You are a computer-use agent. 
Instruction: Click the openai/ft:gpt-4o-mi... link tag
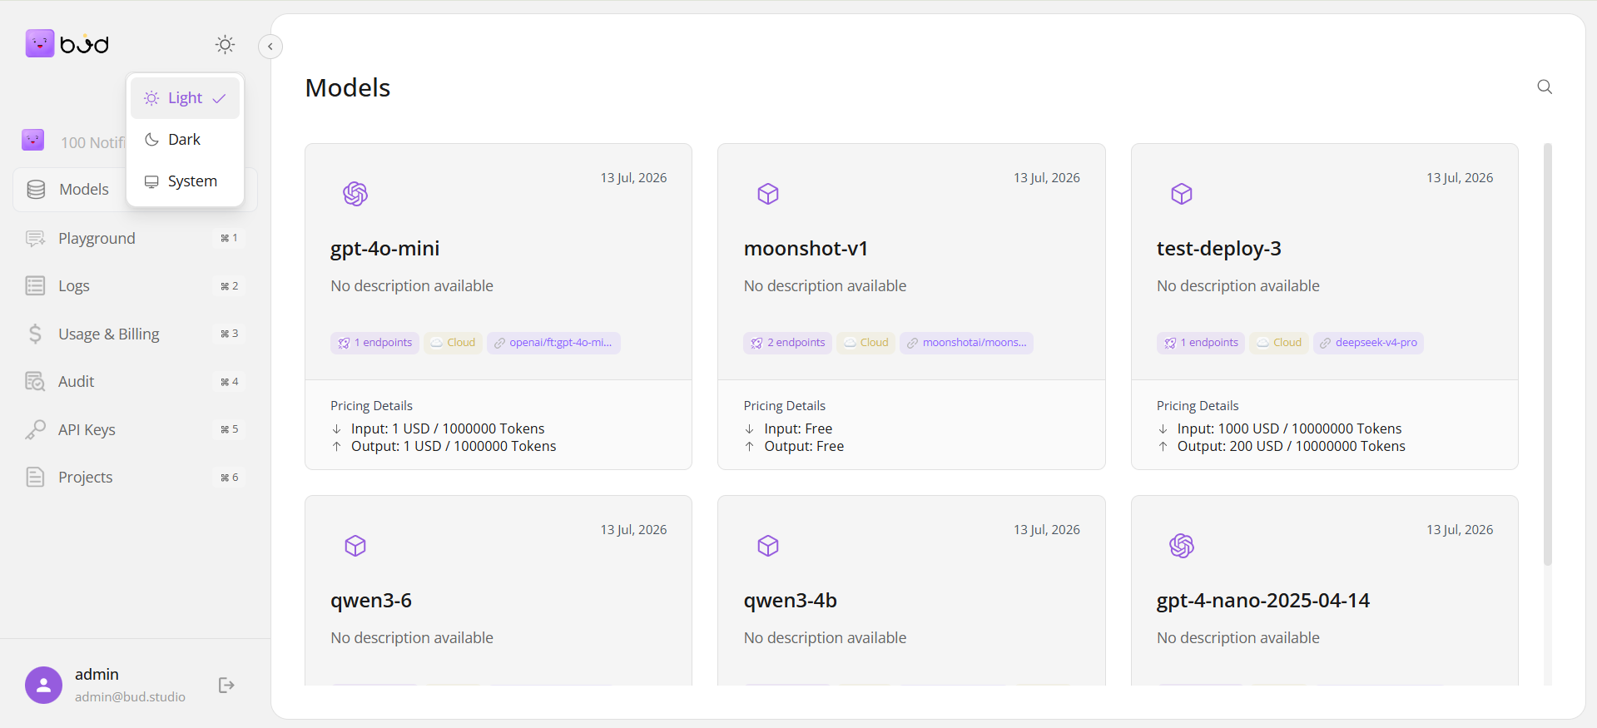point(553,343)
